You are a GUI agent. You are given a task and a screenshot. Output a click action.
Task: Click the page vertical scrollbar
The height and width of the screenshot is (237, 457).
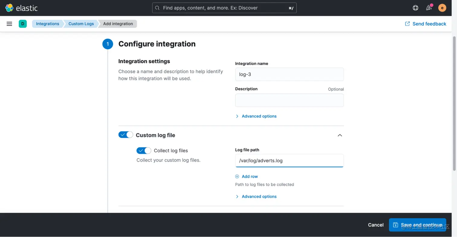coord(454,102)
